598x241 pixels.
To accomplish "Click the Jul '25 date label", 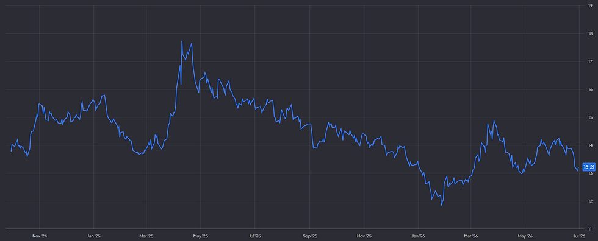I will click(254, 236).
